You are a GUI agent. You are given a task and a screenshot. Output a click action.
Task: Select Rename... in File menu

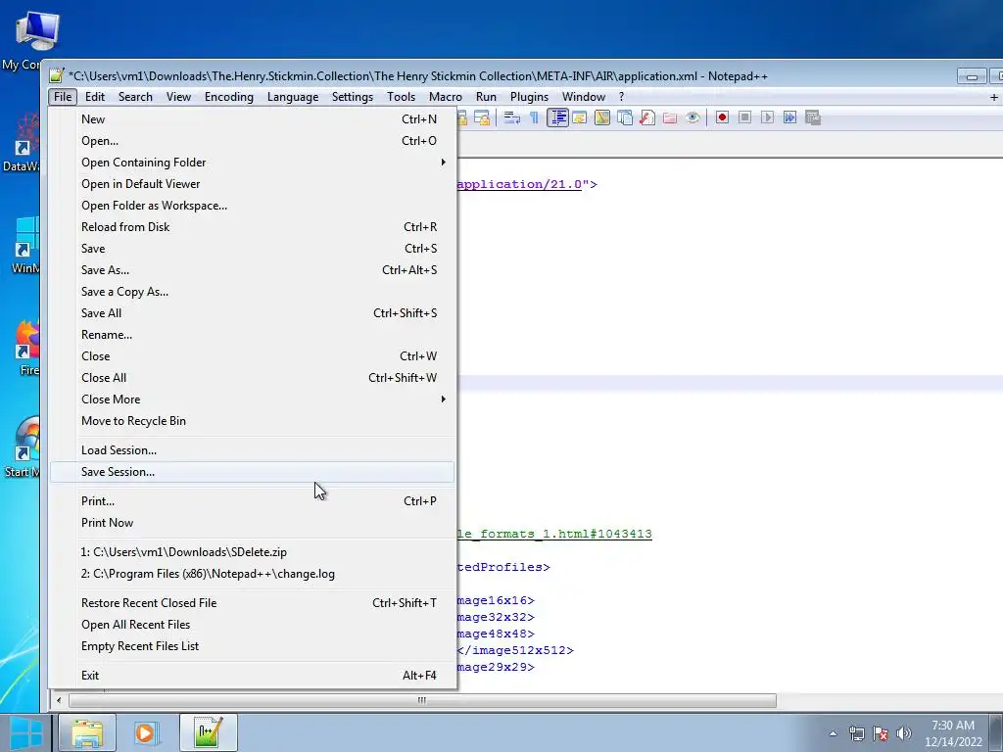click(x=252, y=335)
